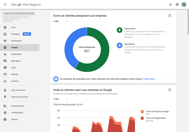Viewport: 189px width, 132px height.
Task: Open the notifications bell
Action: point(177,5)
